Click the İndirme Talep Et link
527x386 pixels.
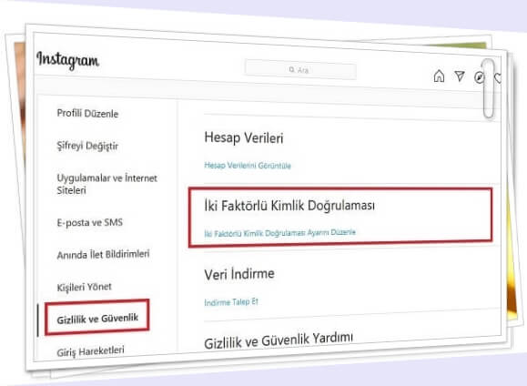231,302
